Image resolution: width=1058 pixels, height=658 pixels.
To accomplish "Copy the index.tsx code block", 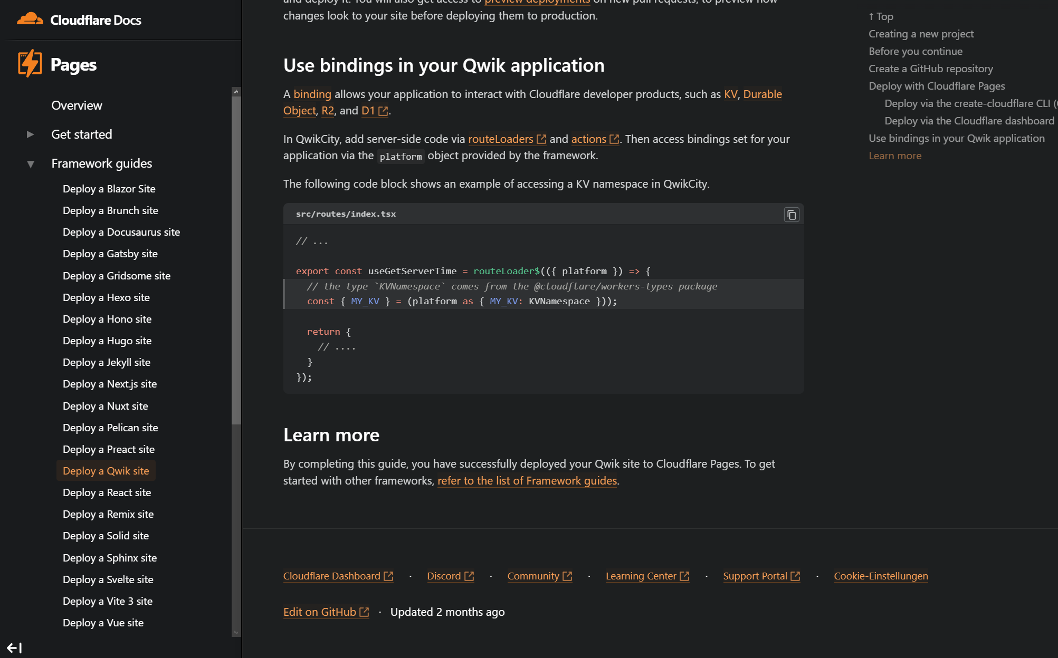I will 791,215.
